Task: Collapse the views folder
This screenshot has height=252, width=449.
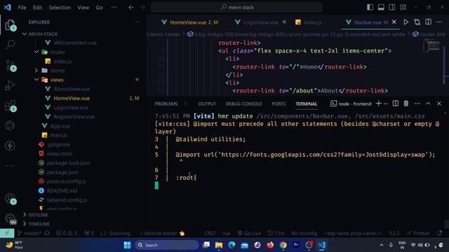Action: pos(36,80)
